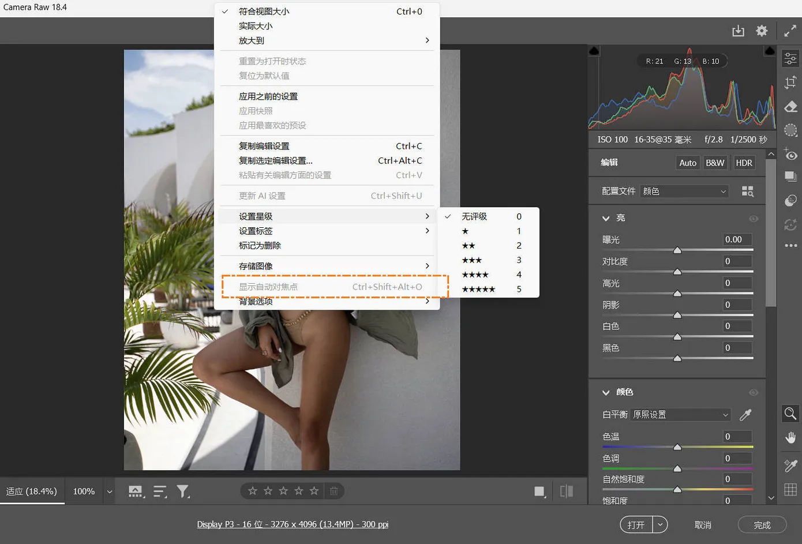Click the B&W button

coord(715,163)
